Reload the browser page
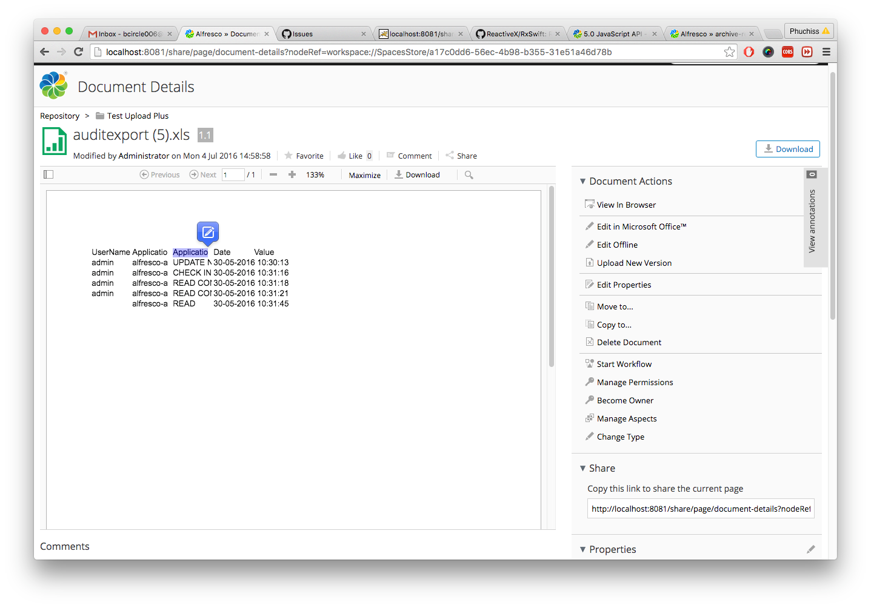The width and height of the screenshot is (871, 608). [78, 52]
